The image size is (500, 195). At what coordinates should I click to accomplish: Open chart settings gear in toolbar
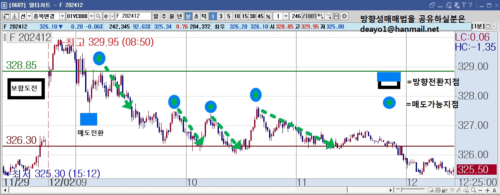pyautogui.click(x=344, y=16)
